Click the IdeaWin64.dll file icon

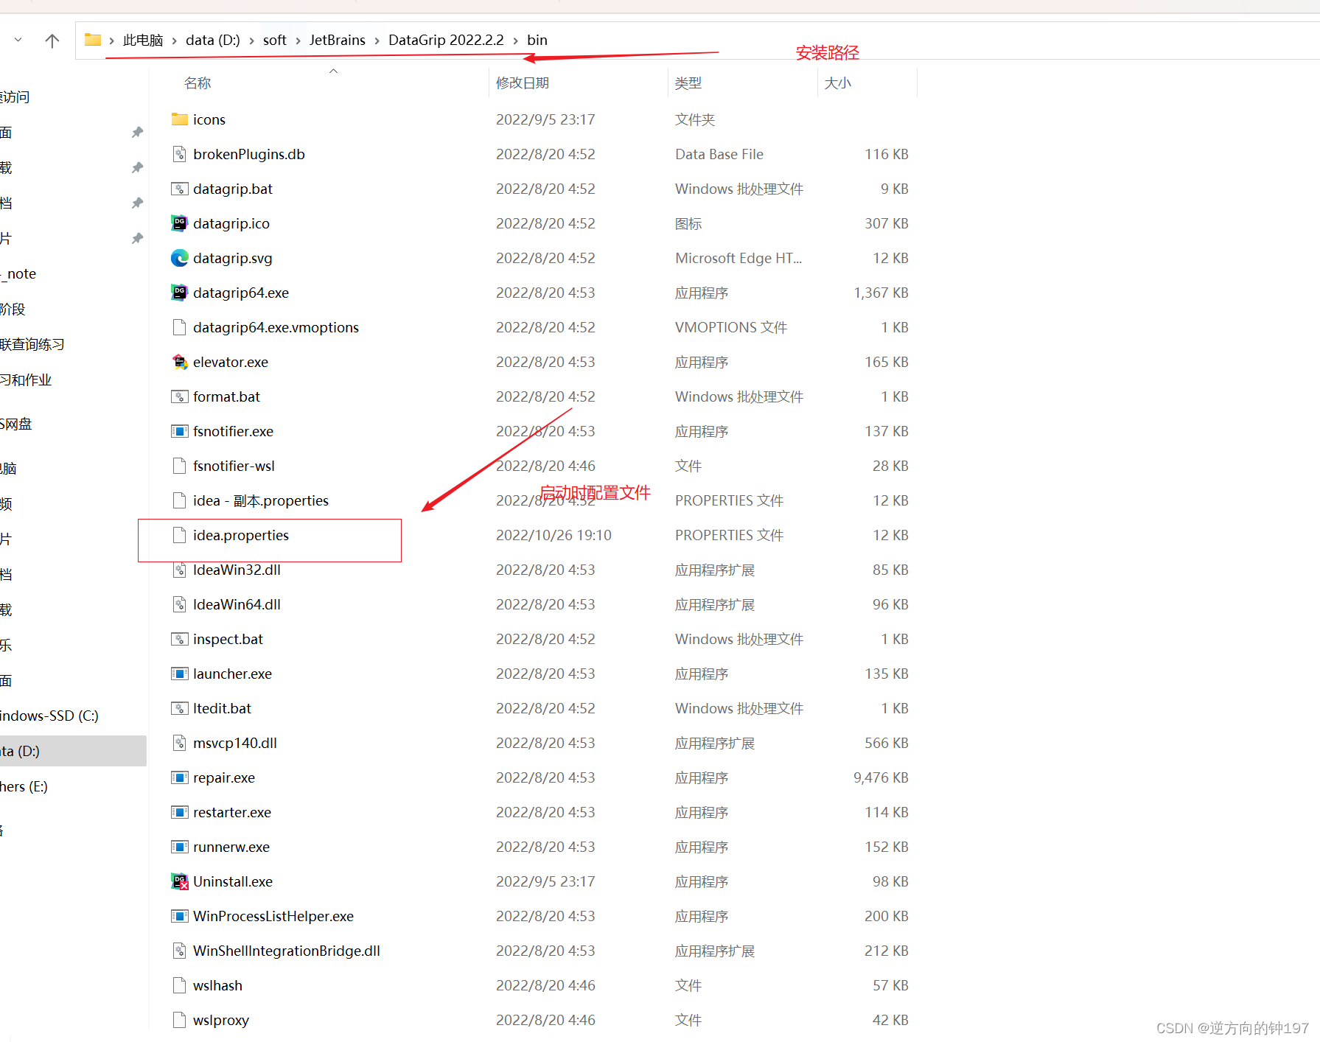[x=179, y=604]
